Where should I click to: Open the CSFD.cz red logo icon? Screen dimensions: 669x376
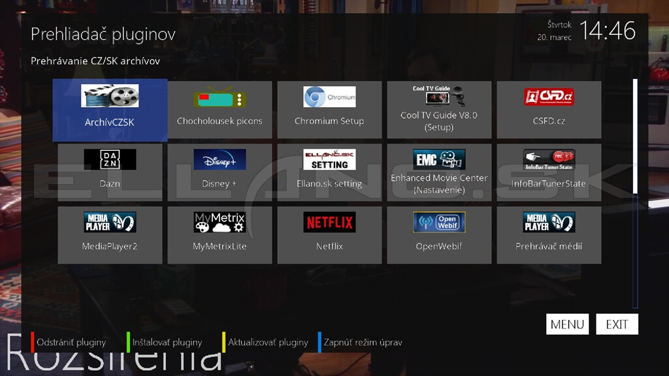pos(549,97)
